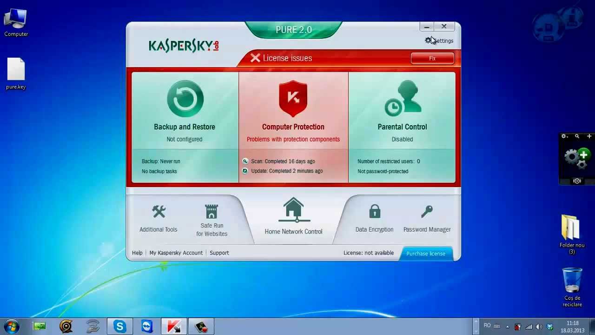Click Parental Control 'Disabled' status
This screenshot has height=335, width=595.
[x=402, y=139]
